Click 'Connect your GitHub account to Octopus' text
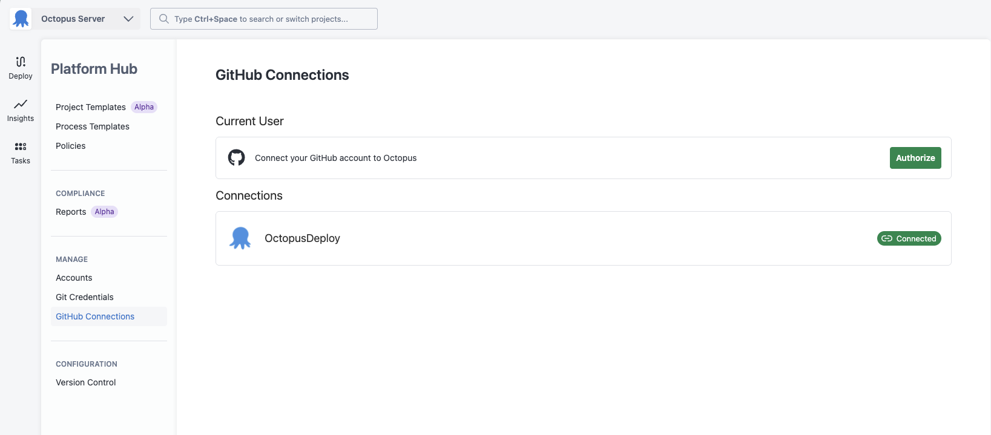Viewport: 991px width, 435px height. 336,158
